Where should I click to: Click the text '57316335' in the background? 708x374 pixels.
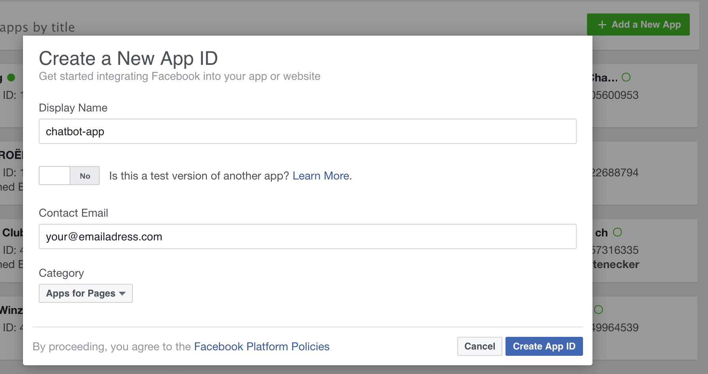pyautogui.click(x=615, y=250)
